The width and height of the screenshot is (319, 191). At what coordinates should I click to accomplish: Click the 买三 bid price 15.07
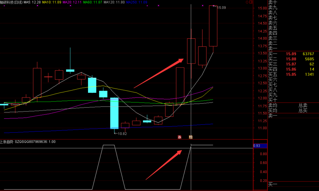pos(291,64)
